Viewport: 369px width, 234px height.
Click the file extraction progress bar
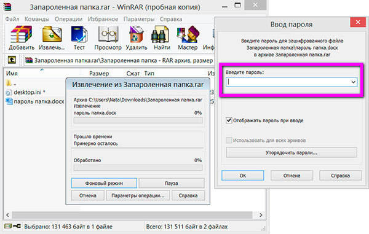coord(138,120)
